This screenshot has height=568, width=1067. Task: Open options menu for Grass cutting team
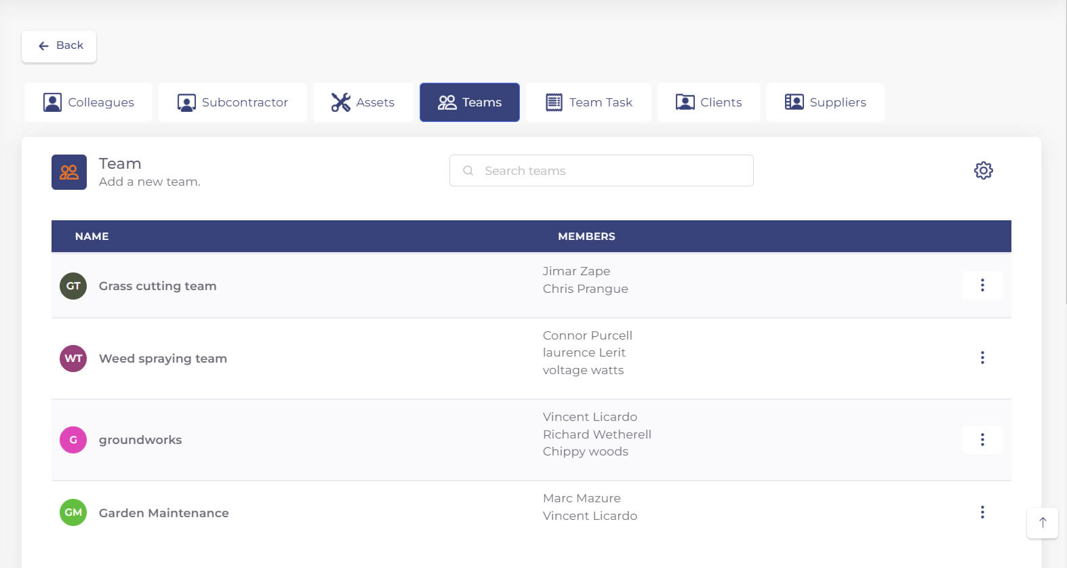tap(982, 285)
